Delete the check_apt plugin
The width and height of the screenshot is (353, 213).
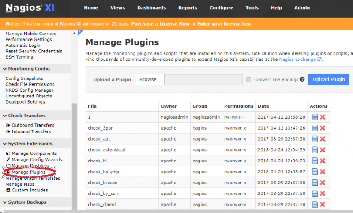pyautogui.click(x=323, y=139)
